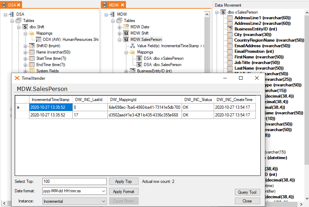Viewport: 309px width, 207px height.
Task: Select the CountryRegionName (nvarchar(50)) field
Action: pos(269,40)
